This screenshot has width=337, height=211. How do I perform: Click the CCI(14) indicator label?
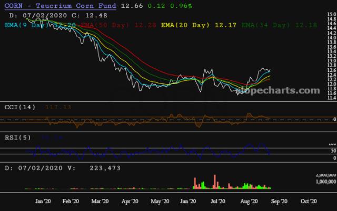(20, 107)
